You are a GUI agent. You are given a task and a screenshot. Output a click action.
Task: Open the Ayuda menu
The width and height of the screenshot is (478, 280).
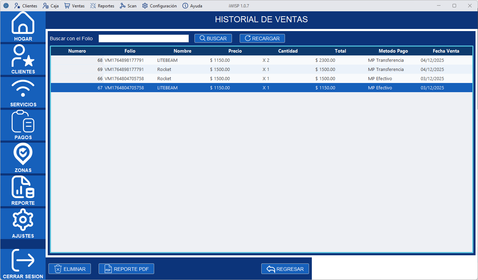[192, 6]
